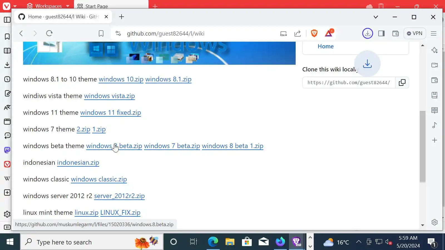Screen dimensions: 445x250
Task: Click the page scrollbar down arrow
Action: pos(423,225)
